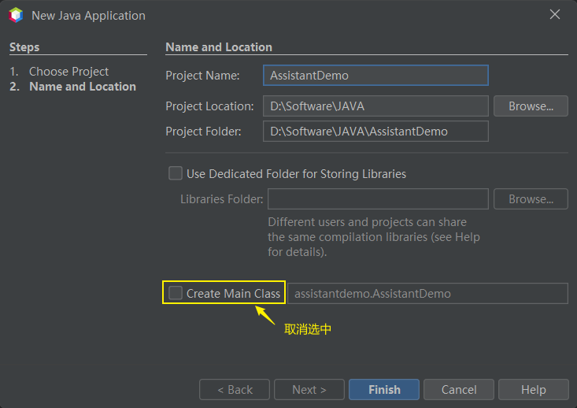The height and width of the screenshot is (408, 577).
Task: Enable the Create Main Class checkbox
Action: point(175,294)
